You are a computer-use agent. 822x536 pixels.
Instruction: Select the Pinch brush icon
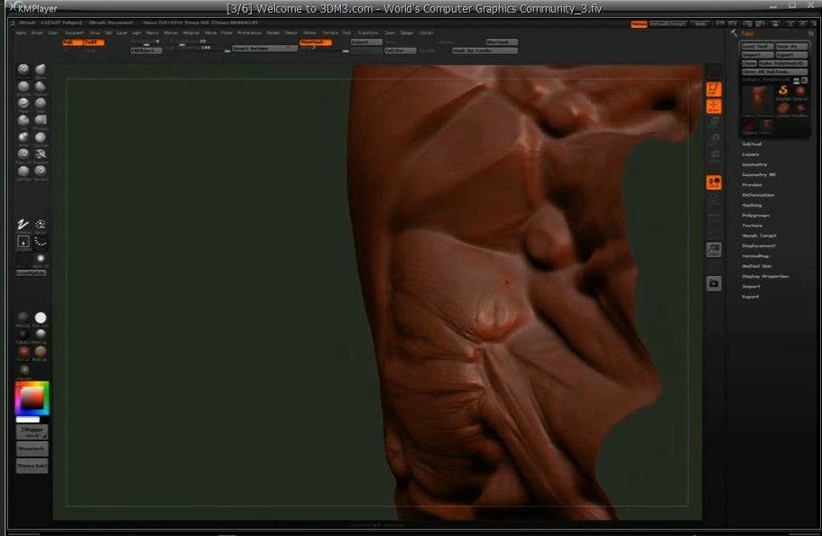coord(23,103)
